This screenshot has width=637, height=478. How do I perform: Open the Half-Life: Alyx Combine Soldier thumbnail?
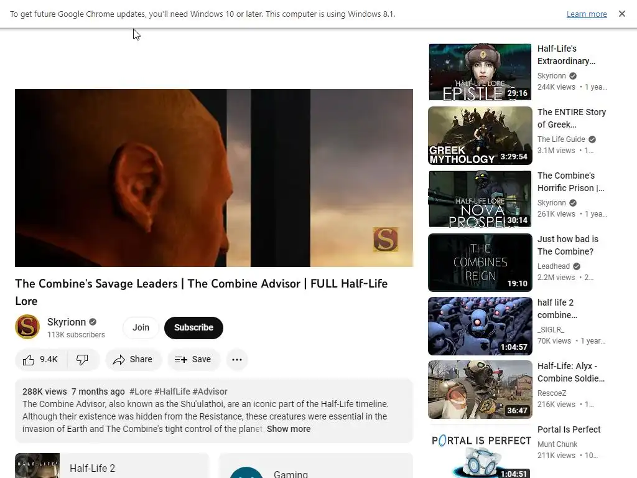click(x=480, y=390)
